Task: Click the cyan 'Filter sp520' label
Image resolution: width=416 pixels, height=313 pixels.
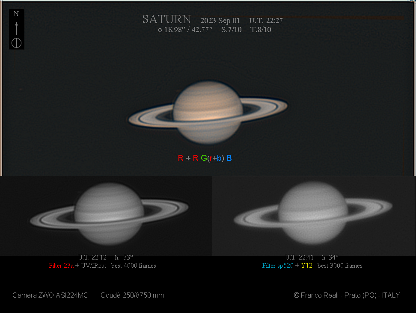Action: click(x=278, y=266)
